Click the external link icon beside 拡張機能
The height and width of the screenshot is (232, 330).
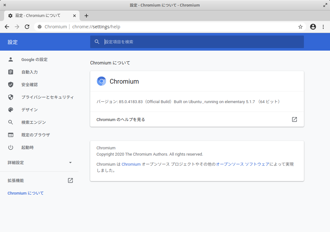coord(70,180)
